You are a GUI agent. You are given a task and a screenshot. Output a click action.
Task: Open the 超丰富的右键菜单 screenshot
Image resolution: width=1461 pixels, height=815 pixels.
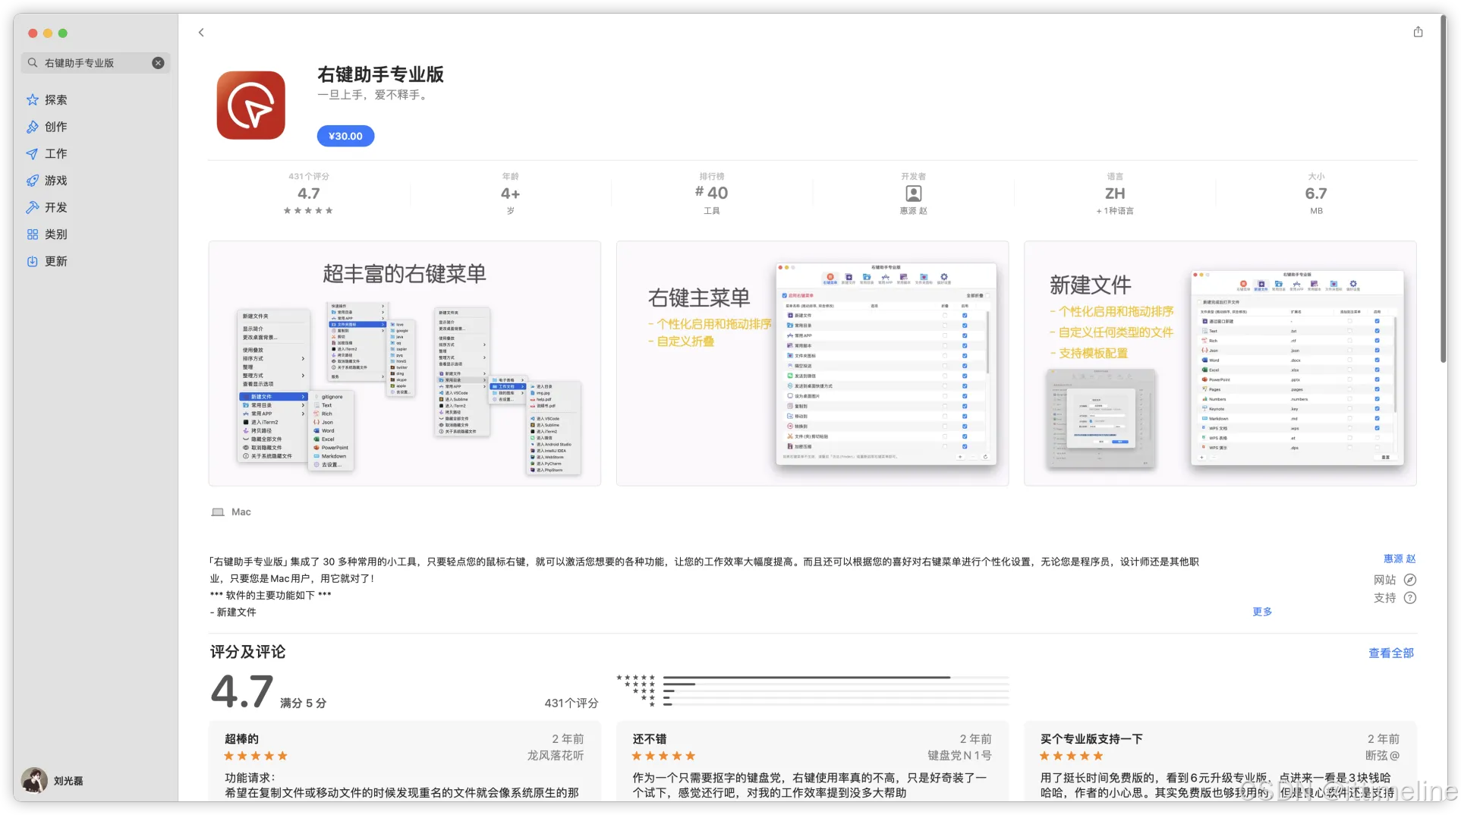(405, 363)
